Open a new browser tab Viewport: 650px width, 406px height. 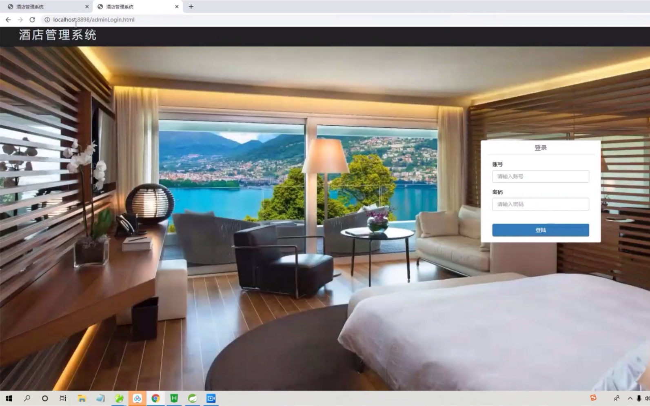(x=191, y=7)
